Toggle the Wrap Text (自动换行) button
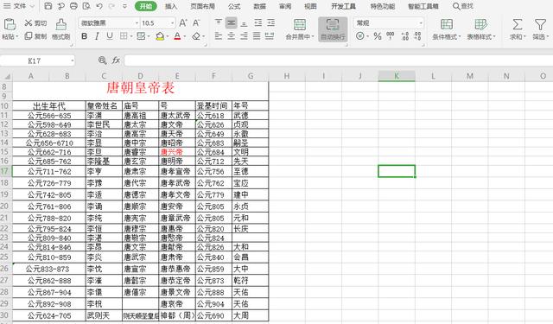This screenshot has height=324, width=553. (333, 29)
